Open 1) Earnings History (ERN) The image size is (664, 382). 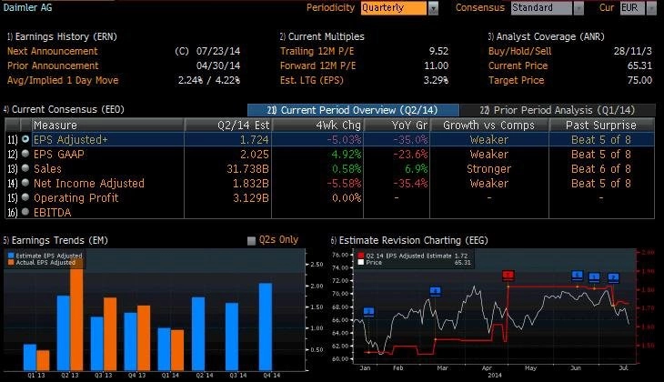coord(62,37)
